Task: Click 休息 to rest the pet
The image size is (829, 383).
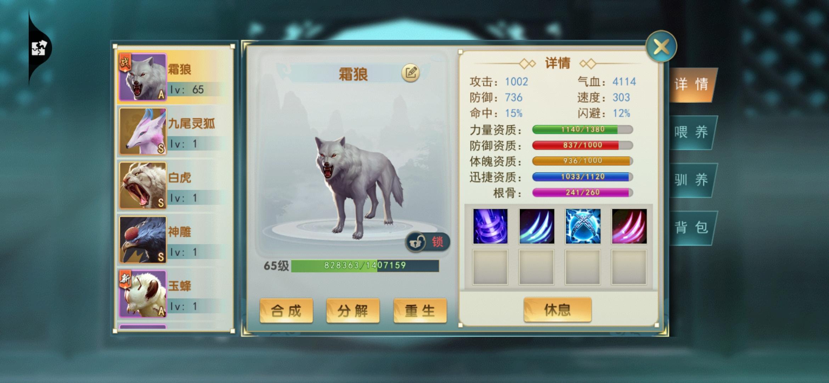Action: pos(557,310)
